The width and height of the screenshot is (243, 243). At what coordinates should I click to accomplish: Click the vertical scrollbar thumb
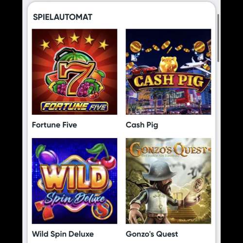tap(218, 38)
